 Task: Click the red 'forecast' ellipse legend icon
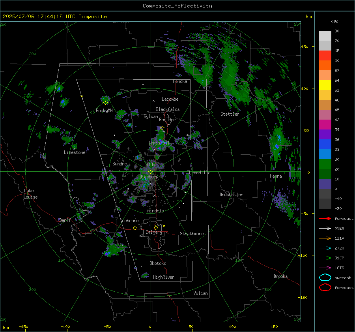(x=325, y=287)
